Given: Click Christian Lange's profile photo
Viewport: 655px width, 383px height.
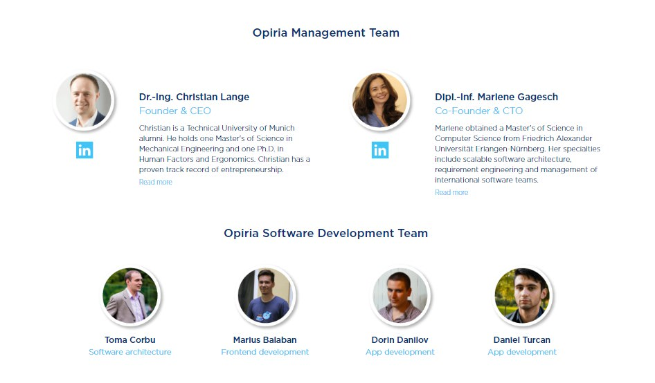Looking at the screenshot, I should 84,100.
